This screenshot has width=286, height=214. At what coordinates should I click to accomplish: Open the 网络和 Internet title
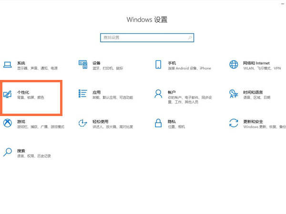(256, 63)
